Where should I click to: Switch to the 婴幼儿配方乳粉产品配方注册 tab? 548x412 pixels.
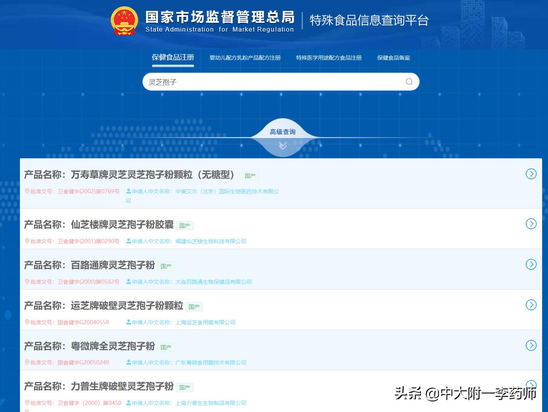click(244, 57)
